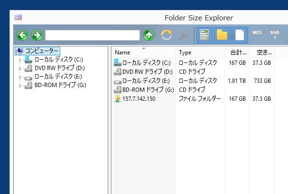
Task: Click the CD ドライブ type in the G: row
Action: [x=192, y=89]
